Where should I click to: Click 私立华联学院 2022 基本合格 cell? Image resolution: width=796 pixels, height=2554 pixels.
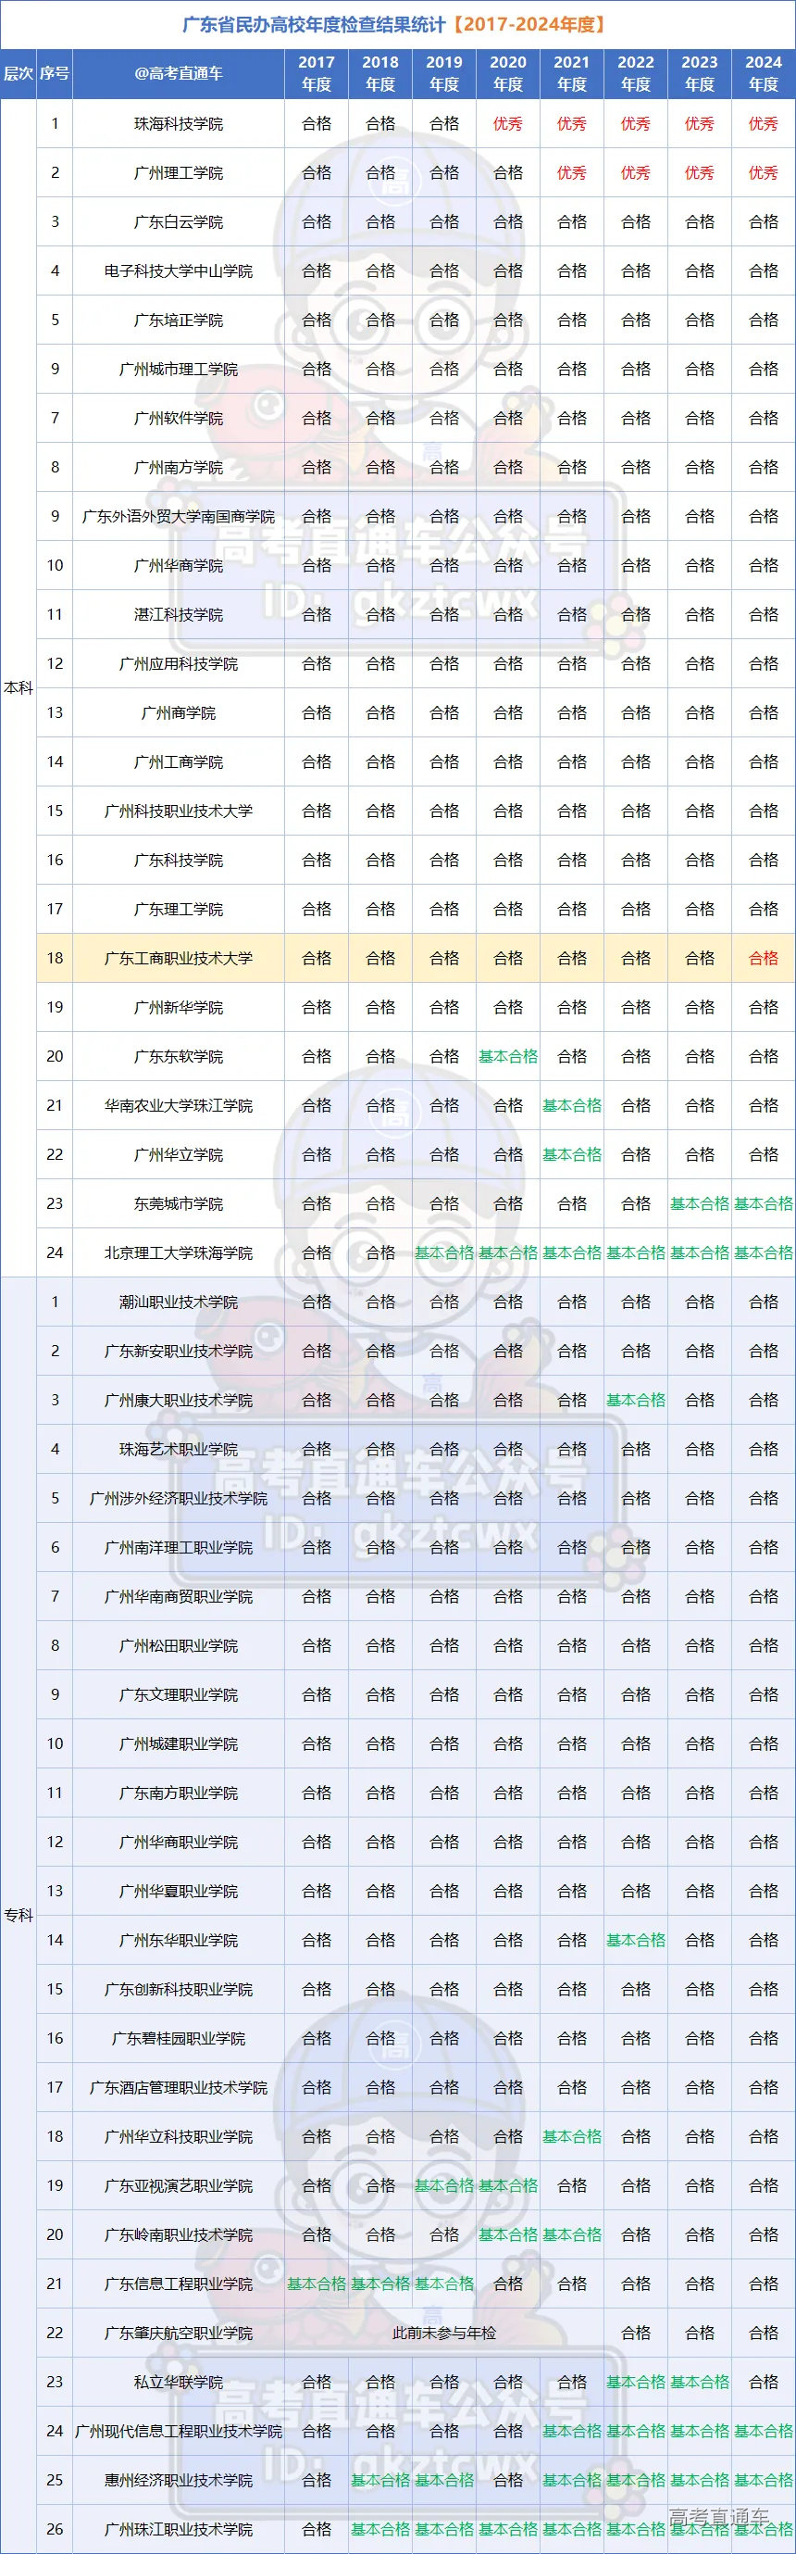[636, 2382]
